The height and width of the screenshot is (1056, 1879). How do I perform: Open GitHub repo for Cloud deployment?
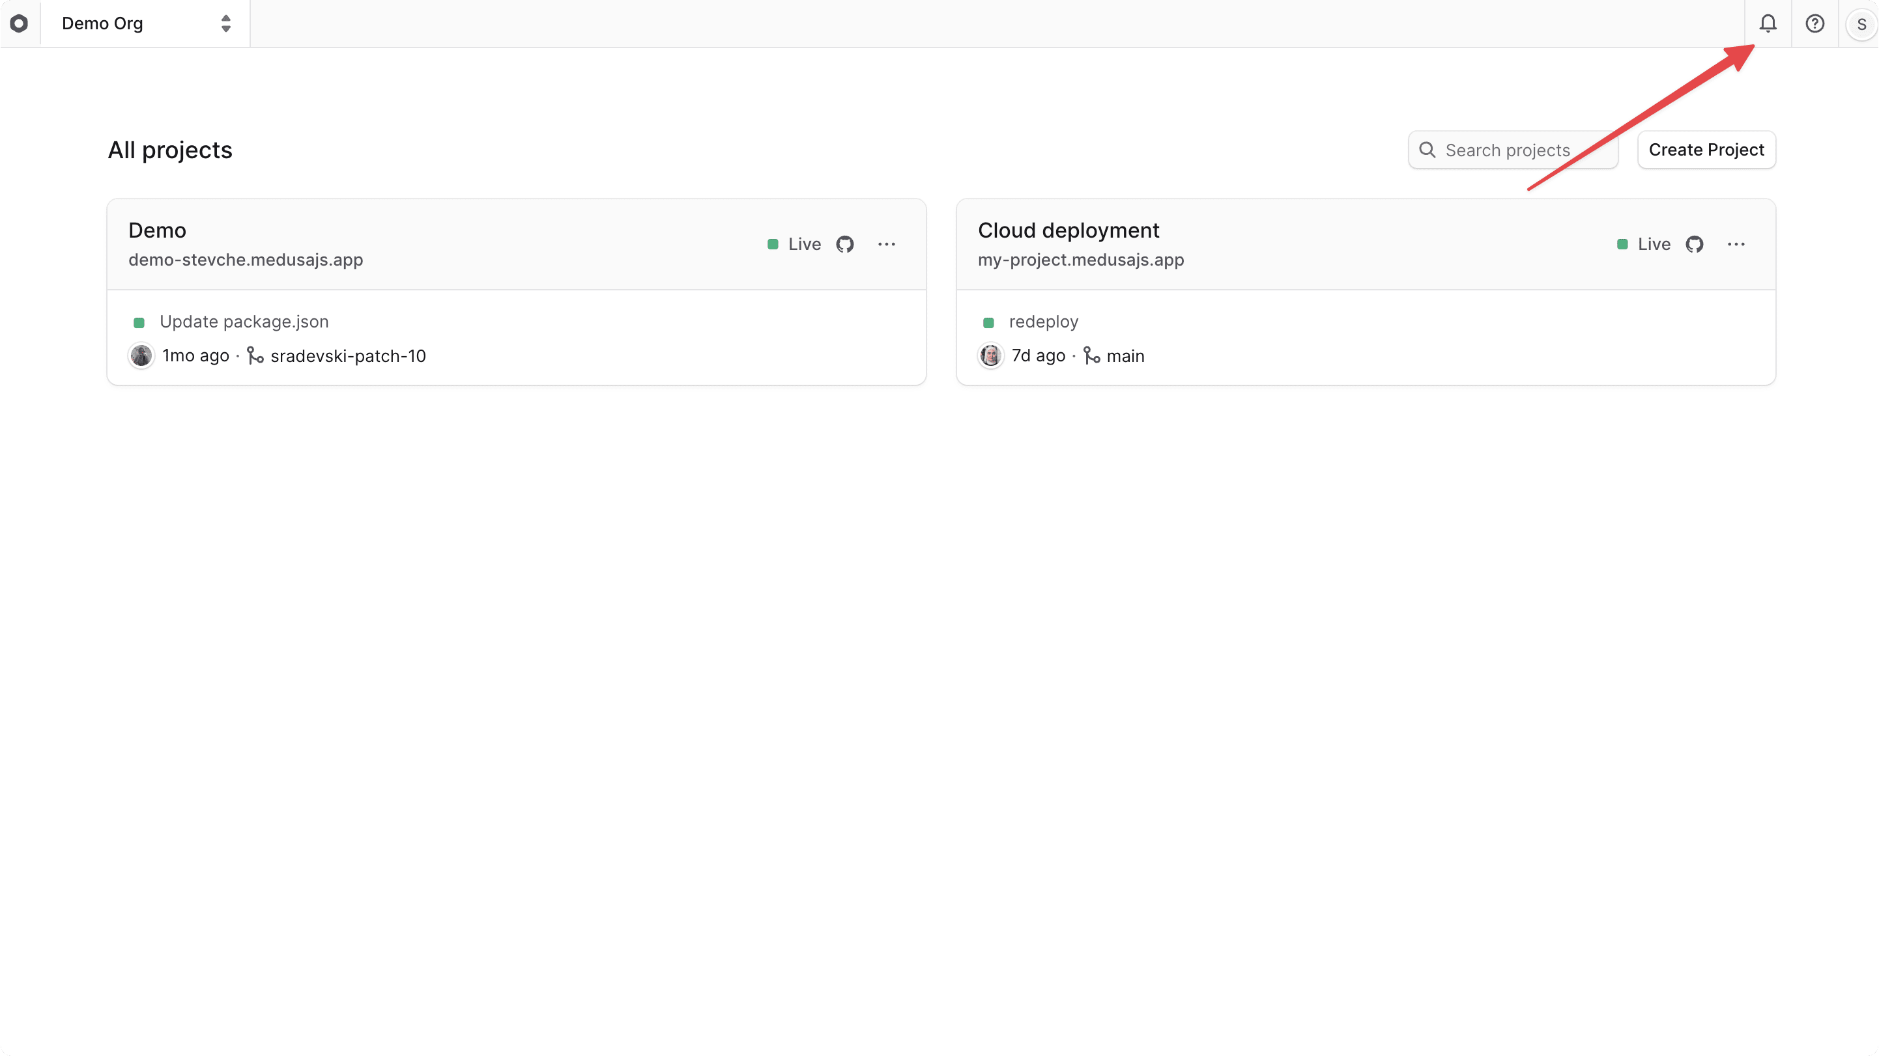point(1695,244)
